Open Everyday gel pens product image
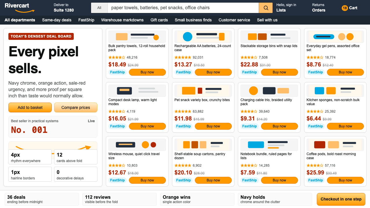Screen dimensions: 370x208 pos(335,37)
